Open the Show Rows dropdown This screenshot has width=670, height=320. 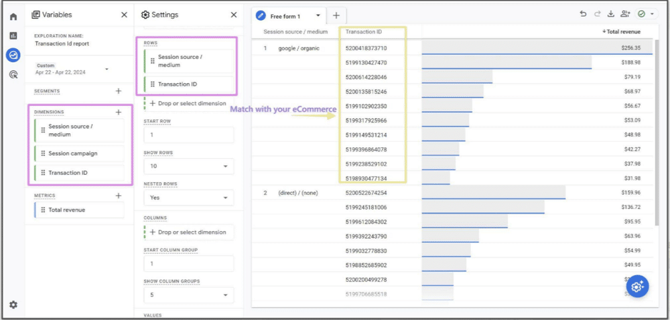pyautogui.click(x=189, y=166)
